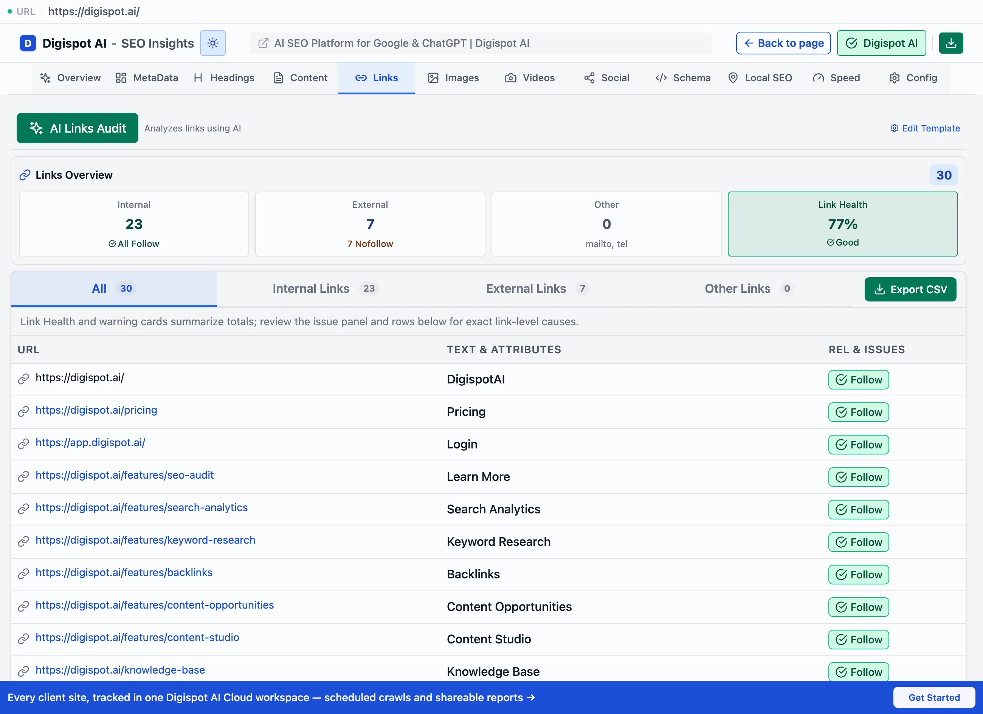
Task: Open the features/backlinks link
Action: 124,572
